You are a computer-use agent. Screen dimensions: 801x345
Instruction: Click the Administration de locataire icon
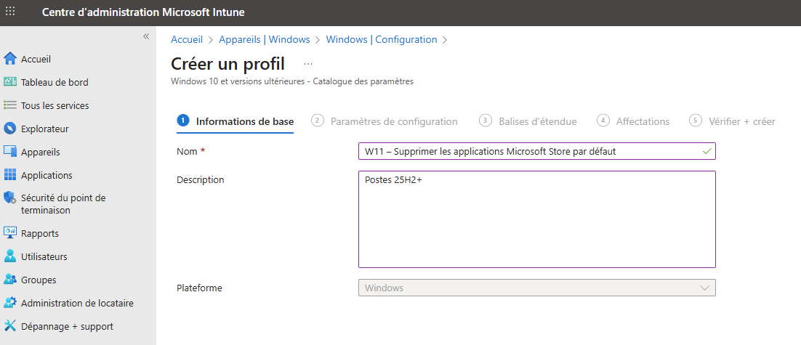click(x=10, y=303)
